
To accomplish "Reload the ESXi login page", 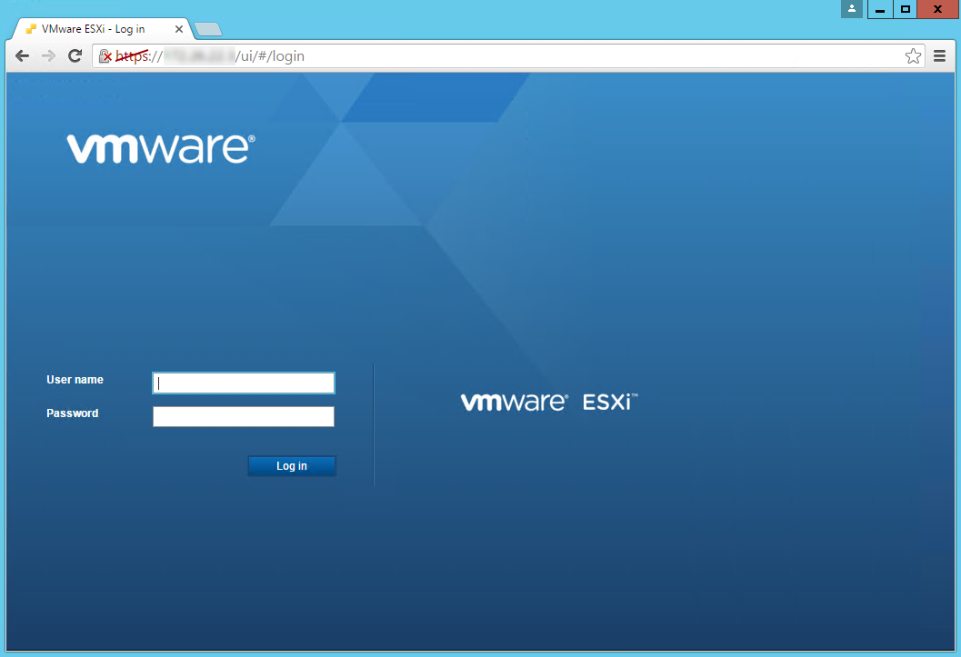I will click(x=75, y=56).
